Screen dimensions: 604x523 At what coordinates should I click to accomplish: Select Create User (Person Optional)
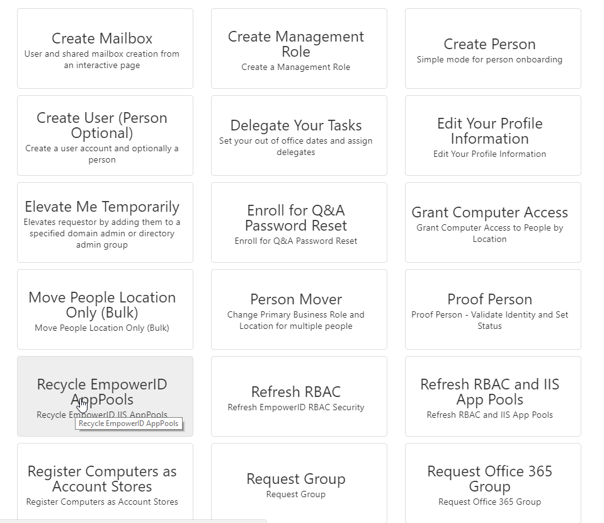click(x=105, y=135)
